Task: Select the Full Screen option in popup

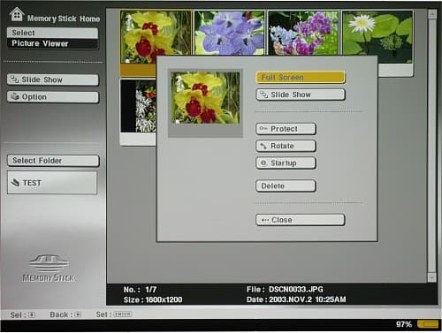Action: point(300,78)
